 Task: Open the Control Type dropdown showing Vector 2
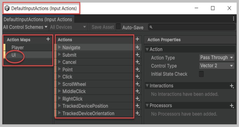coord(217,66)
